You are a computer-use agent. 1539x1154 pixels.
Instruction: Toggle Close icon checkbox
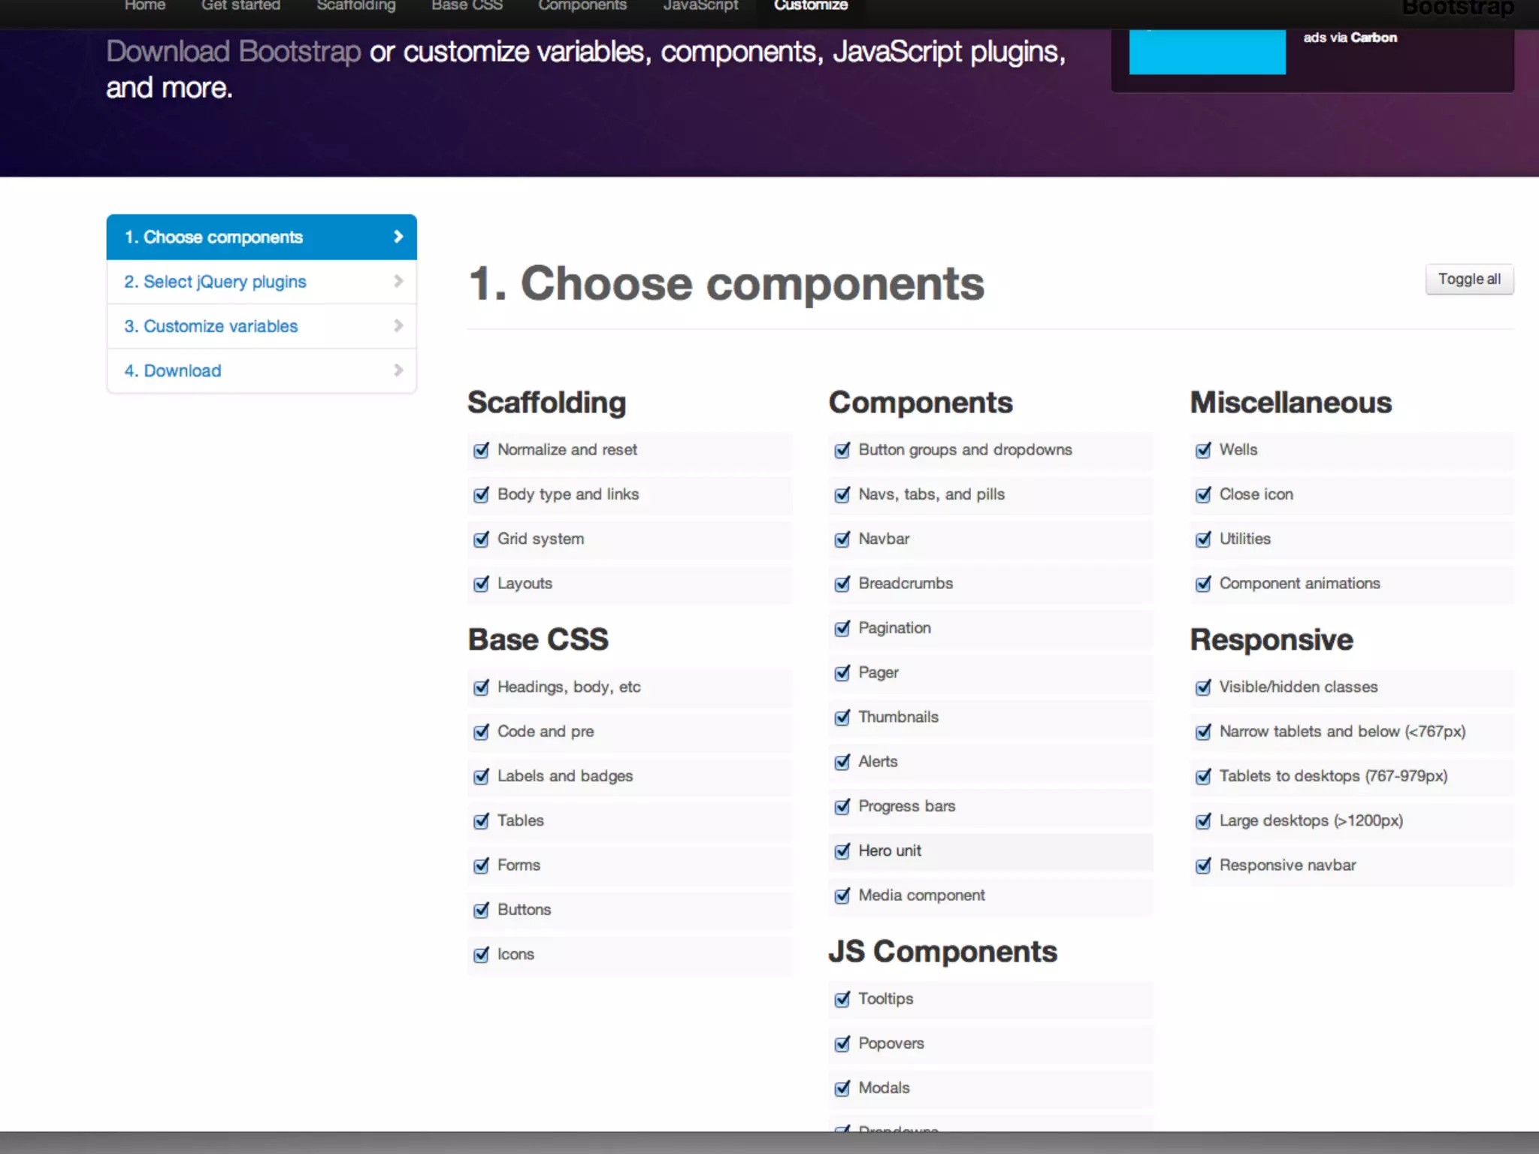[x=1203, y=494]
